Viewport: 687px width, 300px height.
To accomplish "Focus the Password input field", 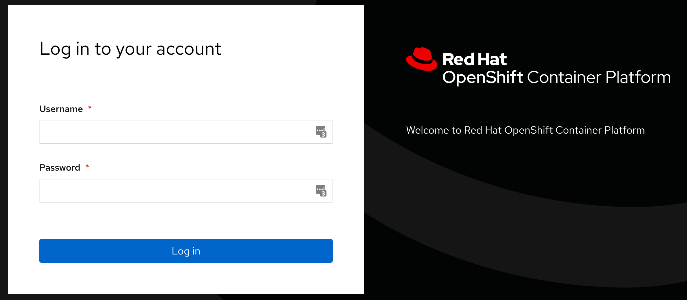I will pos(186,191).
